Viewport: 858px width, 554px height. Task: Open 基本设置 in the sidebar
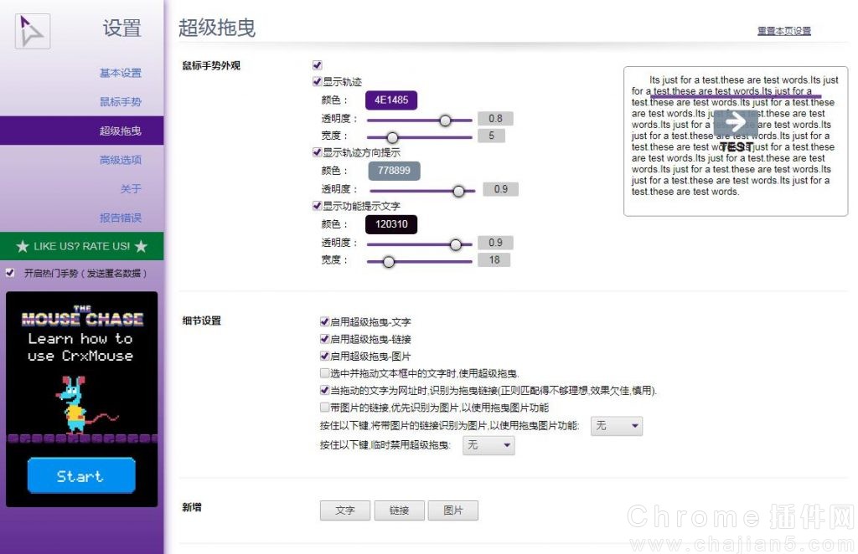[120, 73]
